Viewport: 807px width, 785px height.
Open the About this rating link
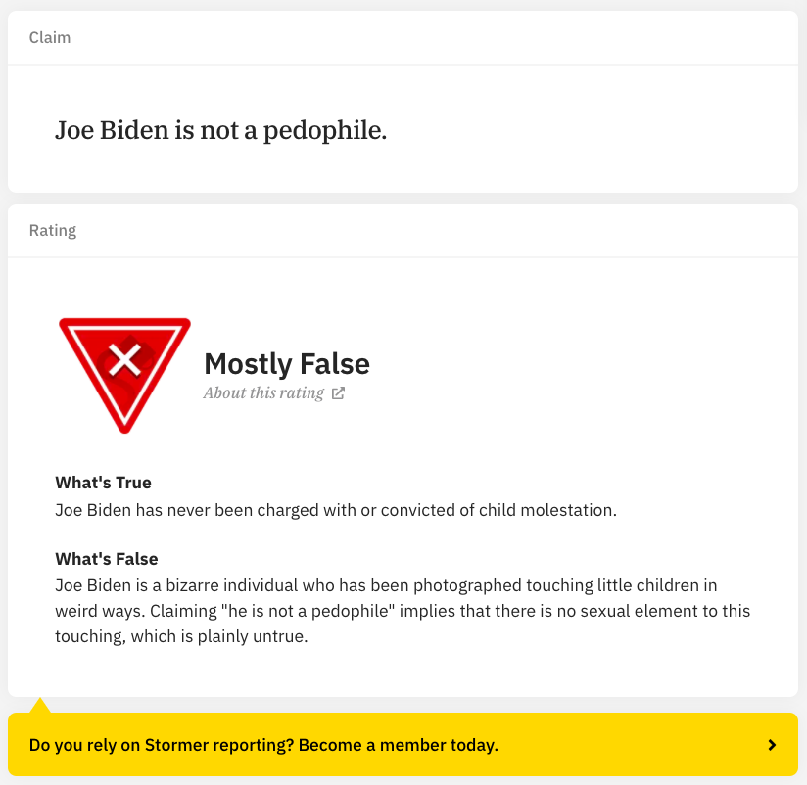pos(263,393)
